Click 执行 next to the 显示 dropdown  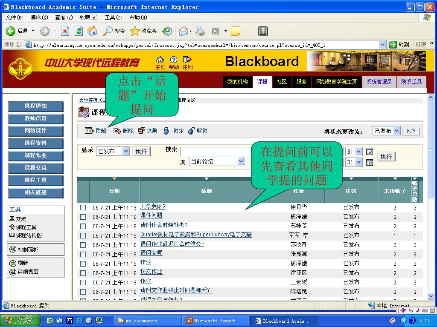pyautogui.click(x=141, y=152)
